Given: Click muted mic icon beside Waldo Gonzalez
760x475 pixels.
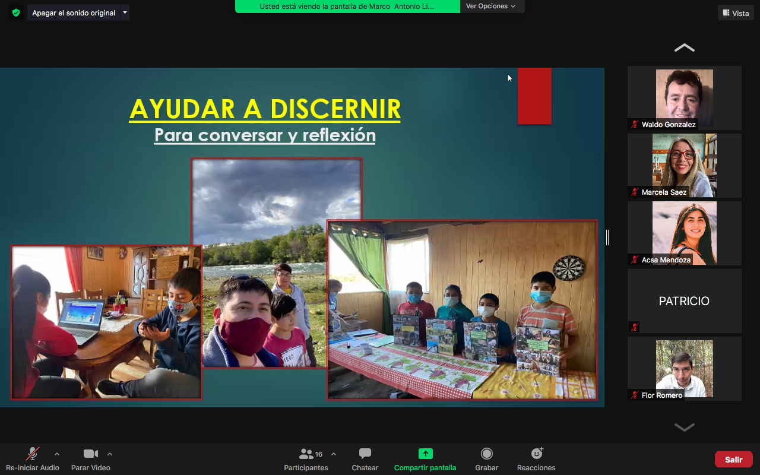Looking at the screenshot, I should click(635, 125).
